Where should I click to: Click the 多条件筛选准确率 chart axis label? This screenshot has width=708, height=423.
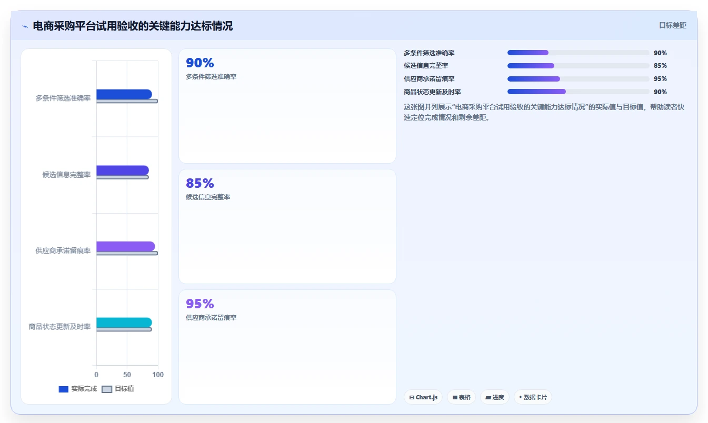coord(63,98)
